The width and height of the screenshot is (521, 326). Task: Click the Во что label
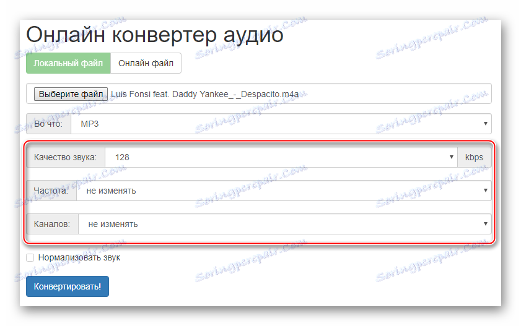[x=48, y=124]
